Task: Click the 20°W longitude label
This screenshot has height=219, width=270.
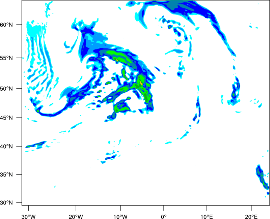Action: pyautogui.click(x=76, y=217)
